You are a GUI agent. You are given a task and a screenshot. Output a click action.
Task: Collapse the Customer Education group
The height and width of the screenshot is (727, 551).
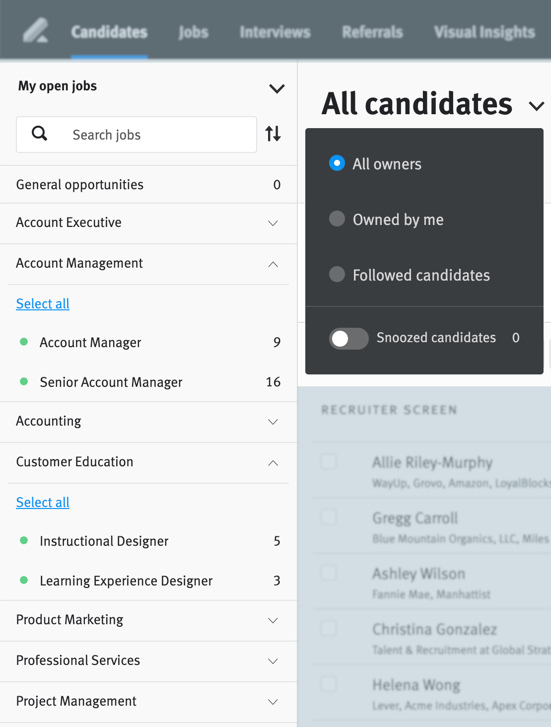point(273,463)
